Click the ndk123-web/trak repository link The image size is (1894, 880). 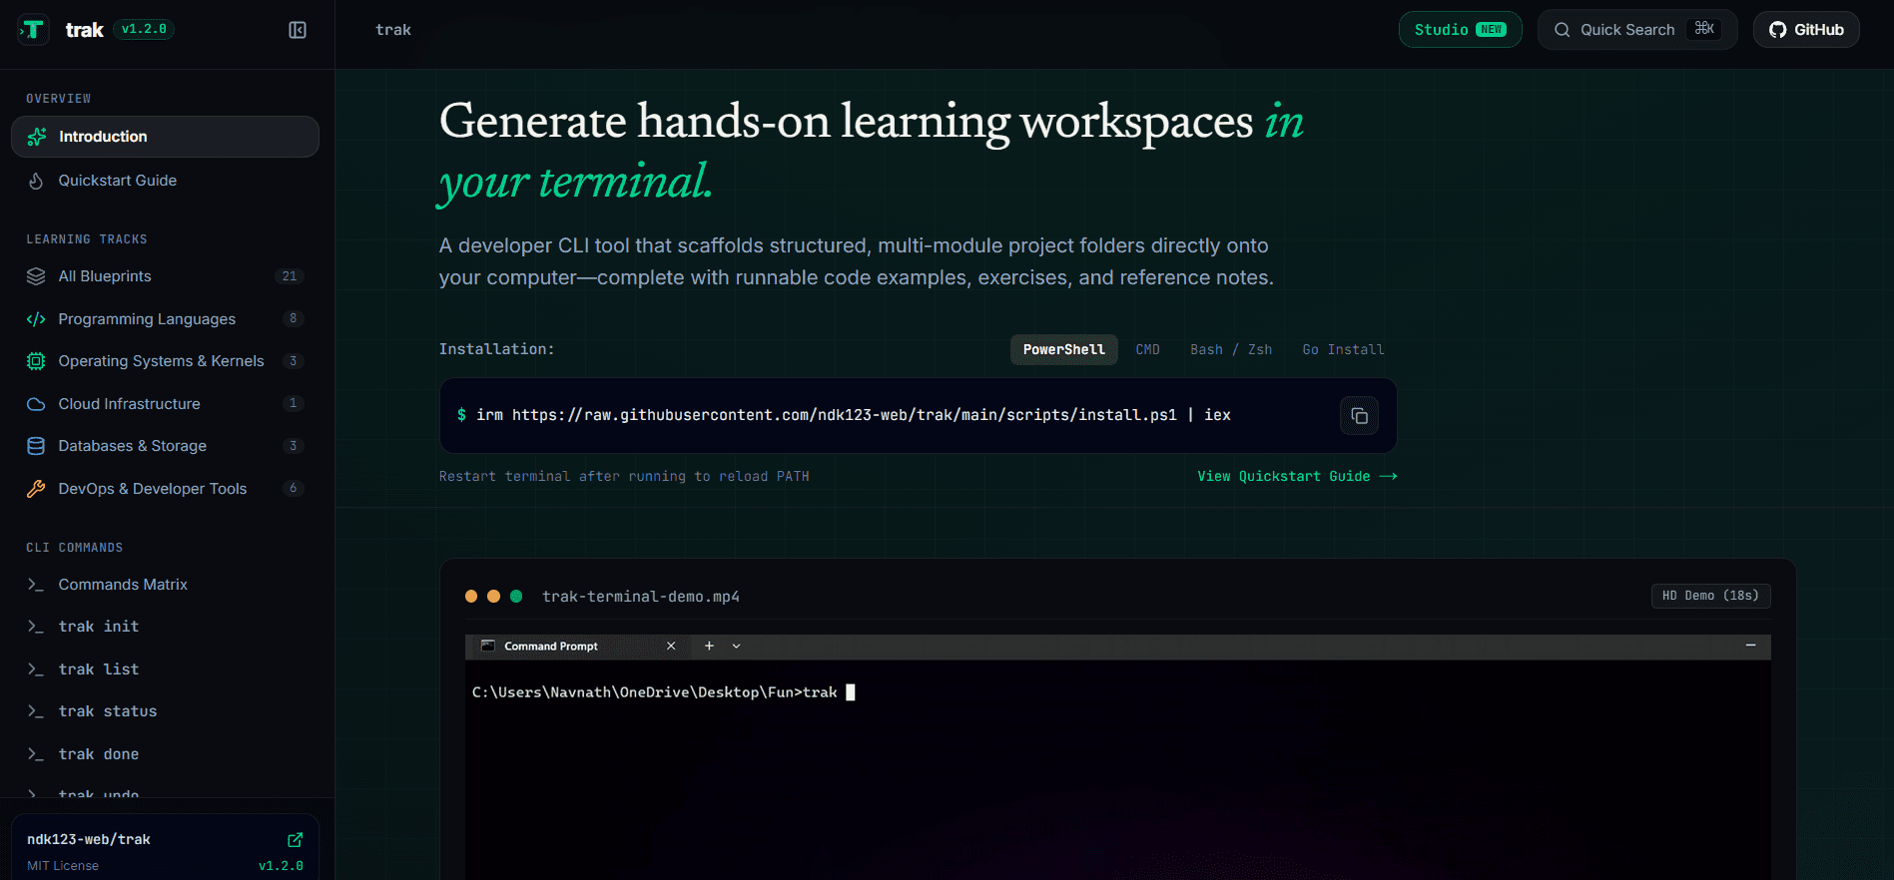click(89, 840)
